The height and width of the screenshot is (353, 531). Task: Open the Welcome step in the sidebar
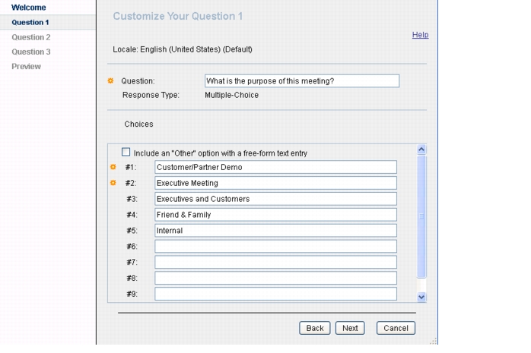click(x=28, y=8)
